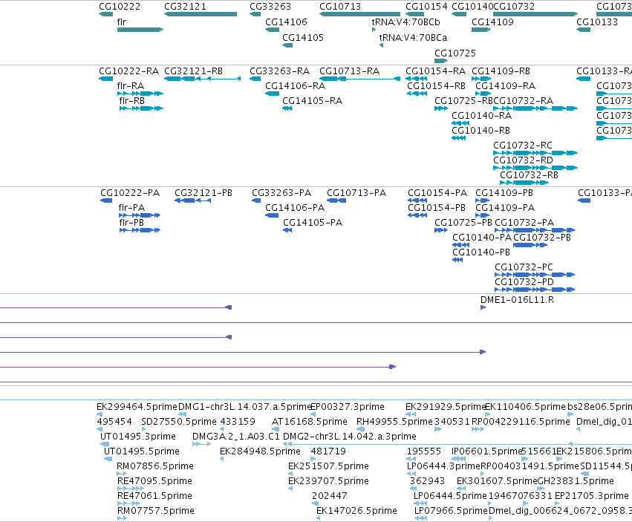The width and height of the screenshot is (632, 522).
Task: Click the CG10732-RD transcript label
Action: 523,160
